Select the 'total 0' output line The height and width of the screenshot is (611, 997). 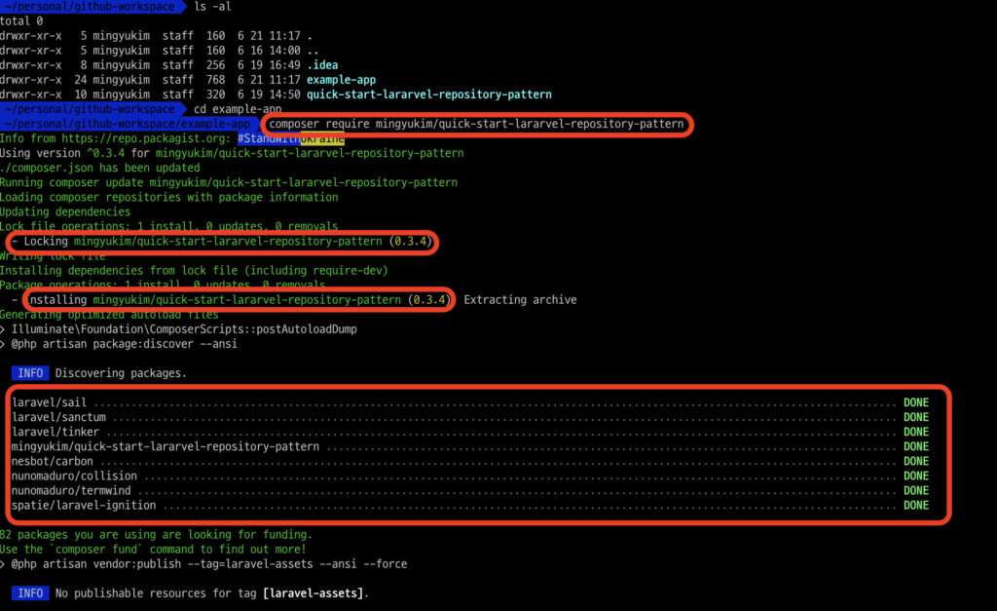21,21
